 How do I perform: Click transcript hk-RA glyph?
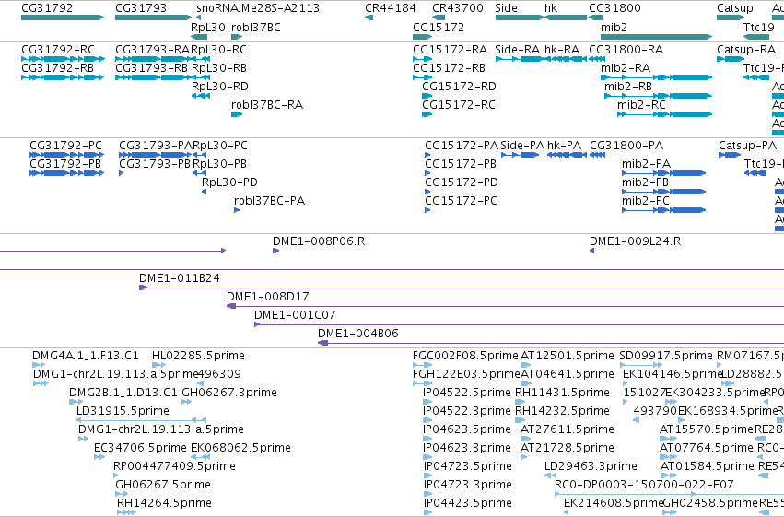[566, 59]
